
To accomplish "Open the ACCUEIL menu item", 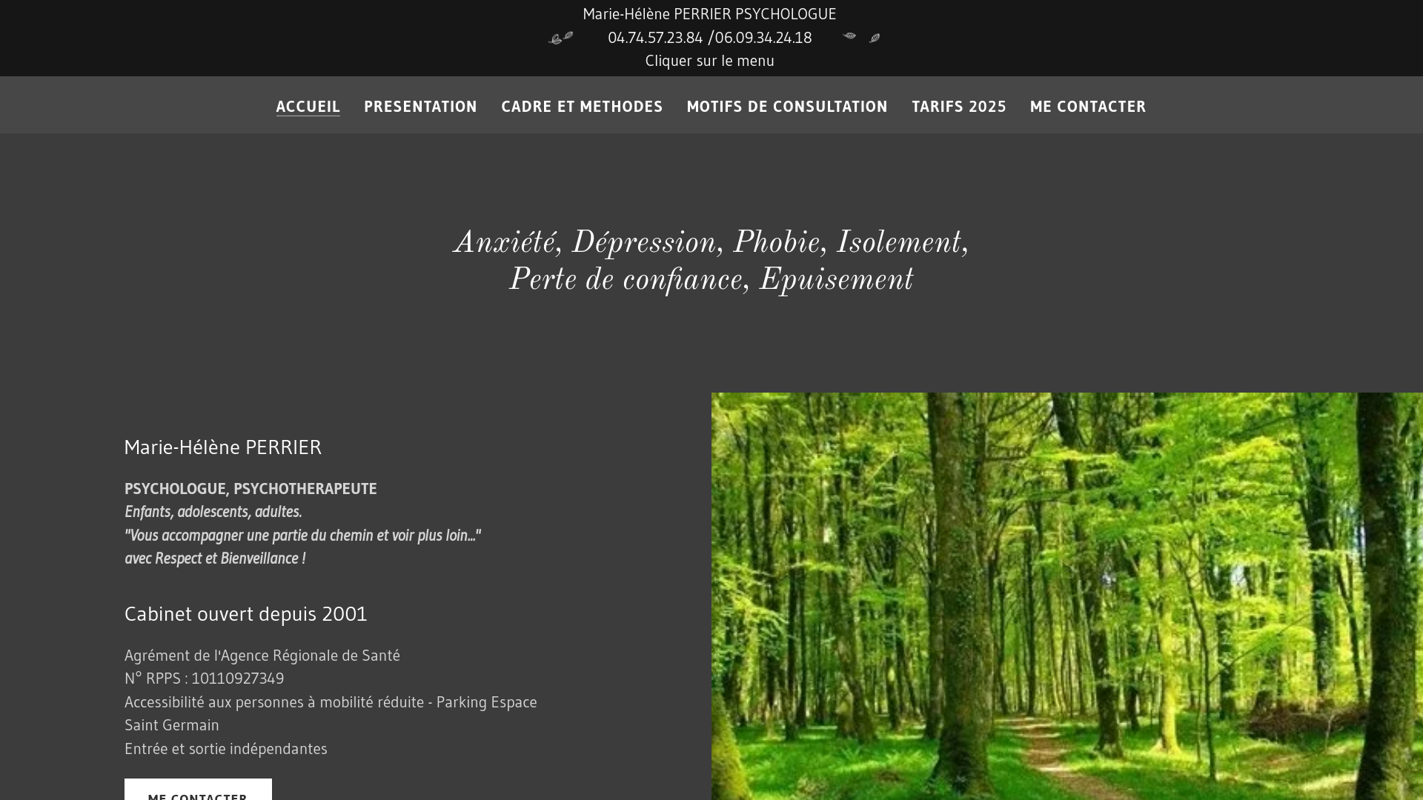I will coord(308,106).
